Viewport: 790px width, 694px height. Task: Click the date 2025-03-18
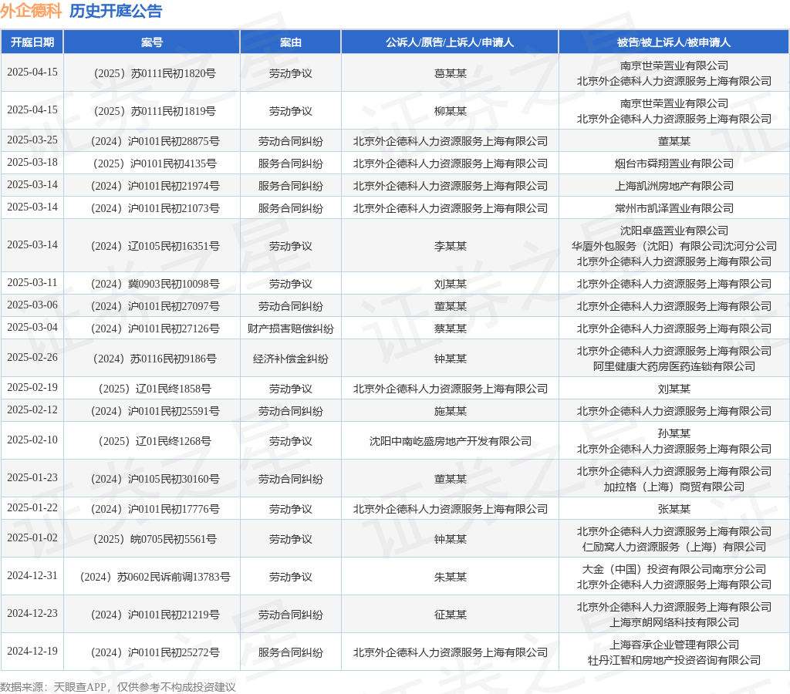pyautogui.click(x=32, y=162)
